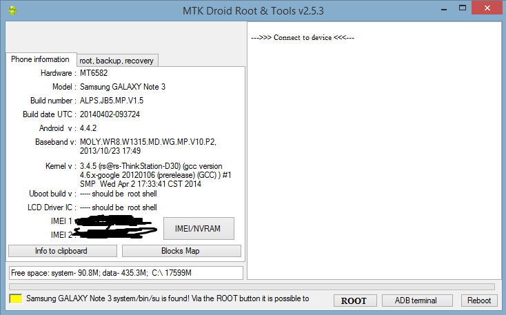Open the root, backup, recovery tab
506x315 pixels.
tap(117, 61)
